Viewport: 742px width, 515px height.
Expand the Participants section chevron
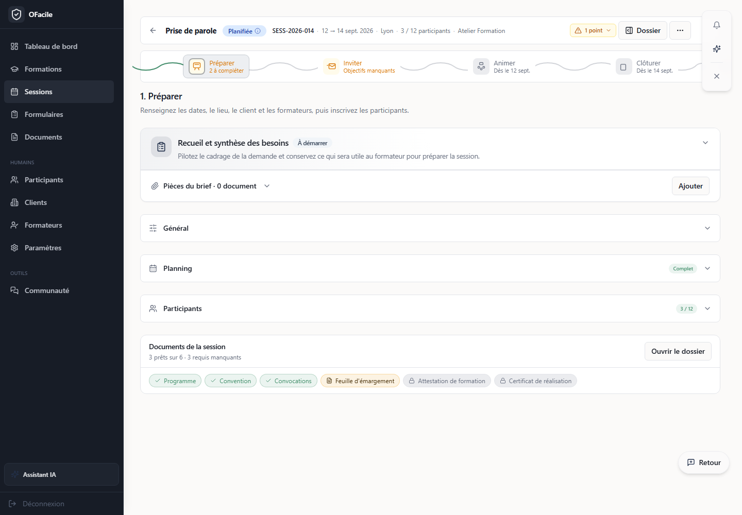(707, 308)
